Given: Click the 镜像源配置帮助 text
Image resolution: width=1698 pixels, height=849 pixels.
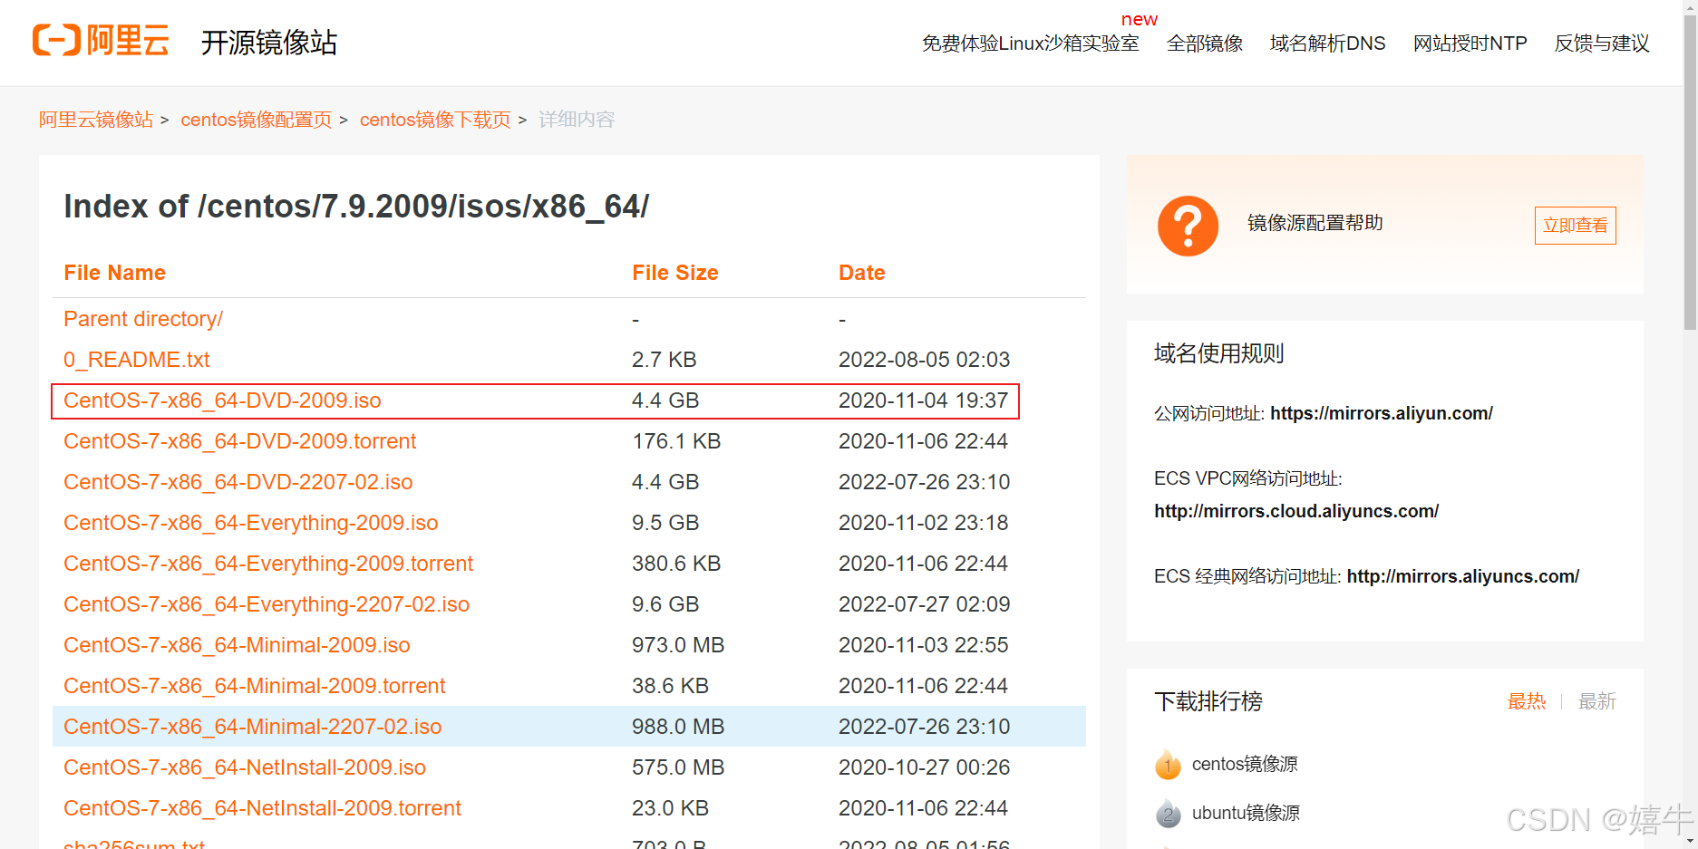Looking at the screenshot, I should (x=1315, y=223).
